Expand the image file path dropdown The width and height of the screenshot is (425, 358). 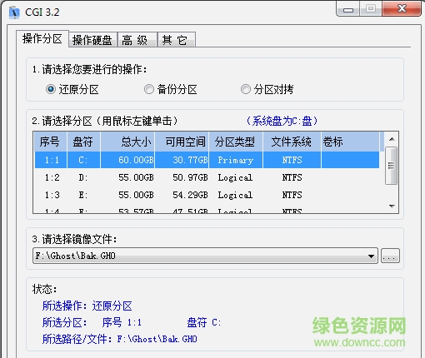[371, 256]
